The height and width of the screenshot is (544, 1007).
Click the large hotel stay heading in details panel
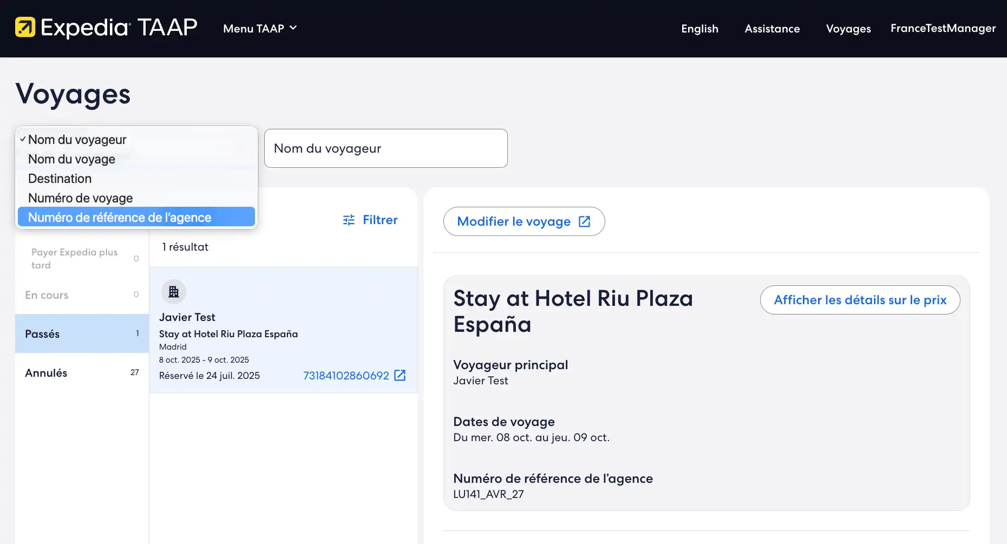[x=573, y=311]
